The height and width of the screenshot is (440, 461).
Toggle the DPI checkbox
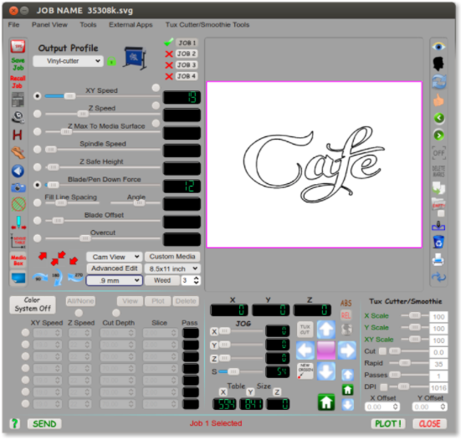[384, 386]
